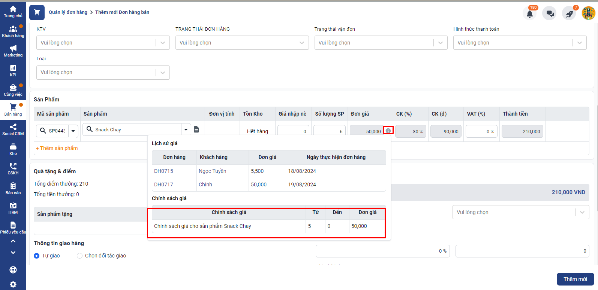
Task: Select the Tự giao radio option
Action: click(37, 256)
